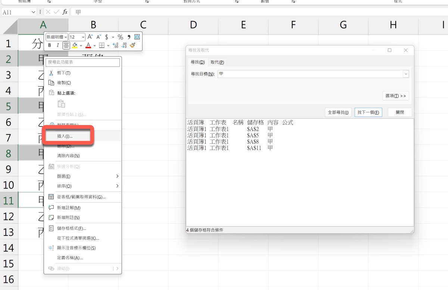Viewport: 448px width, 290px height.
Task: Click the borders icon in mini toolbar
Action: click(x=101, y=46)
